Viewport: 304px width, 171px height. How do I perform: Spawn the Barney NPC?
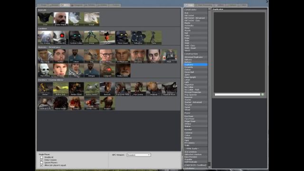[61, 56]
